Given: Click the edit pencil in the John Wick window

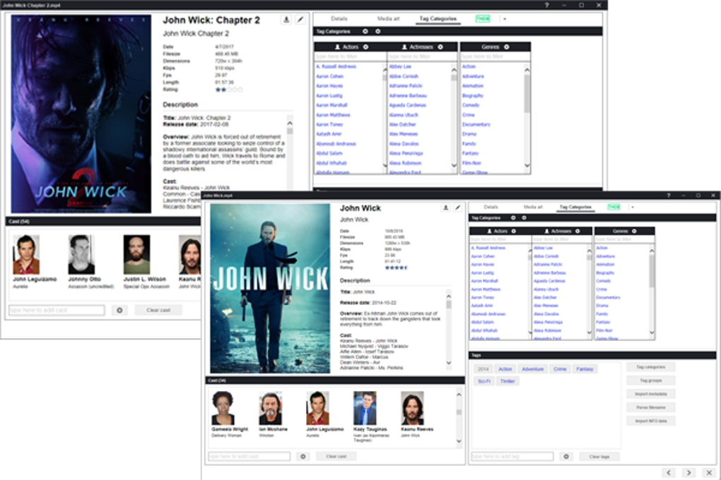Looking at the screenshot, I should (458, 208).
